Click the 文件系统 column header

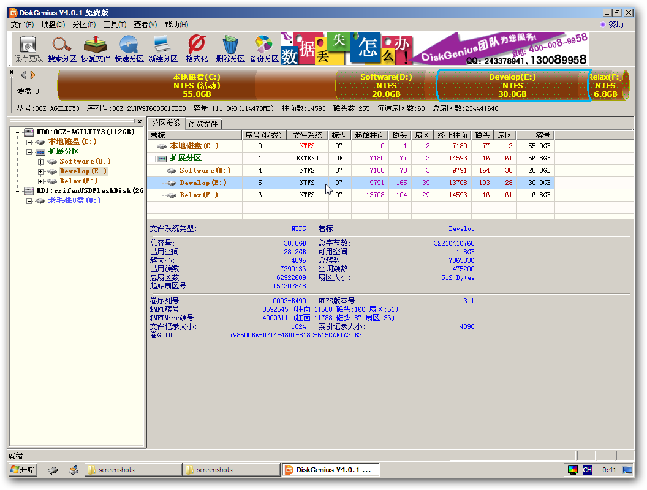[x=308, y=135]
